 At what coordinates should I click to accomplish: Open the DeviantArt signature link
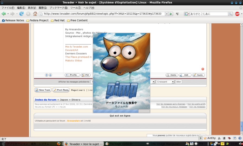click(x=72, y=50)
